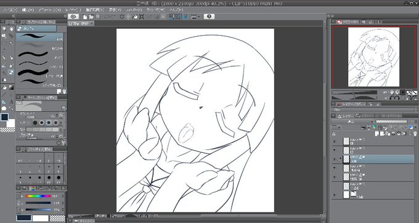Collapse the Sub Tool dock with the double chevron

65,16
